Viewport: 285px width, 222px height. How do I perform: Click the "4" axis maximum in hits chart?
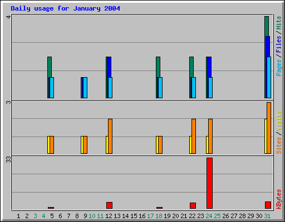pos(8,17)
